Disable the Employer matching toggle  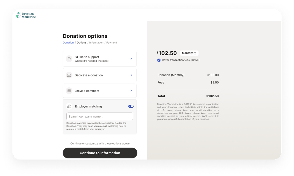131,106
